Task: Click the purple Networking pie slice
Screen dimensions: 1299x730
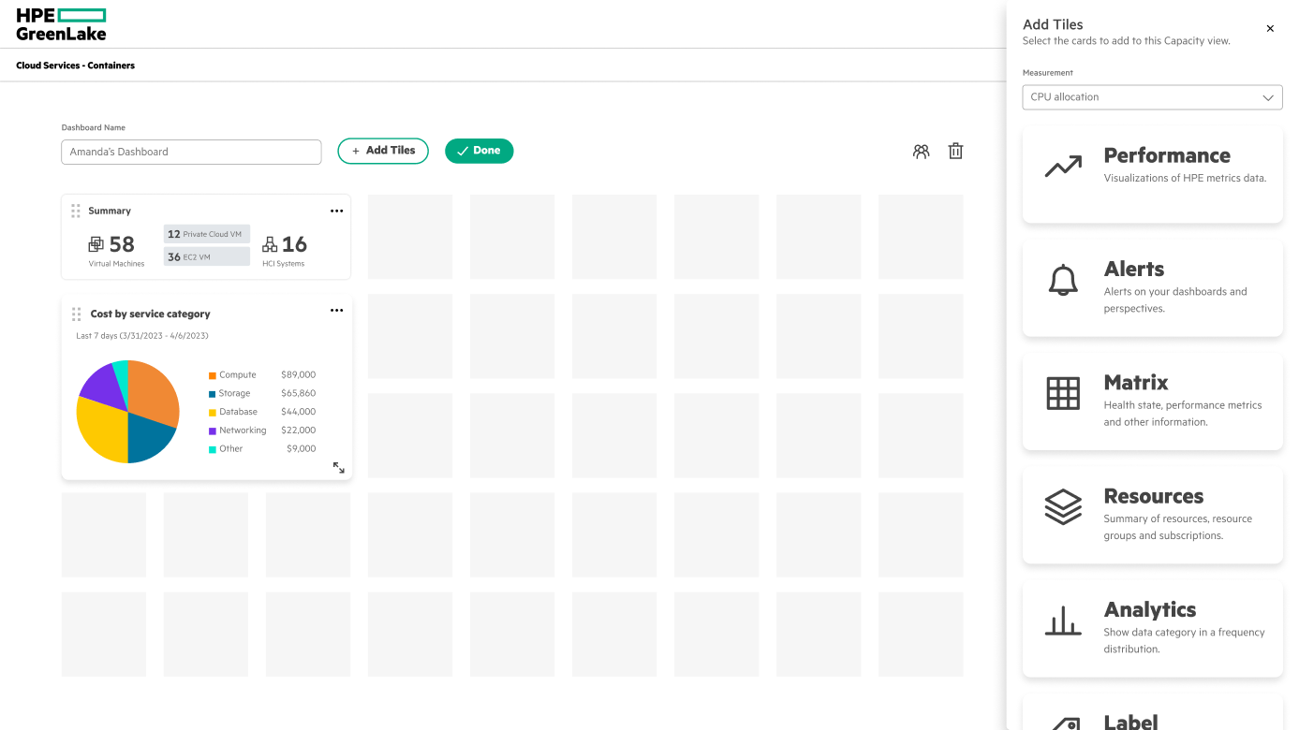Action: pyautogui.click(x=101, y=386)
